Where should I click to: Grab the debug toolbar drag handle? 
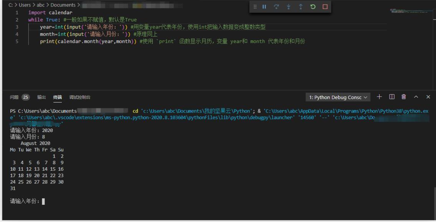255,7
